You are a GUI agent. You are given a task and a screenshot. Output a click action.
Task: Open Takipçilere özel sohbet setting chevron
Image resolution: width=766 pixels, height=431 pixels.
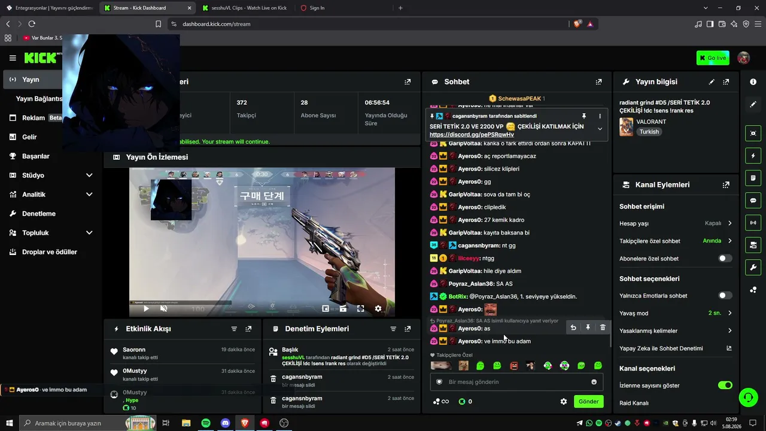click(x=729, y=241)
